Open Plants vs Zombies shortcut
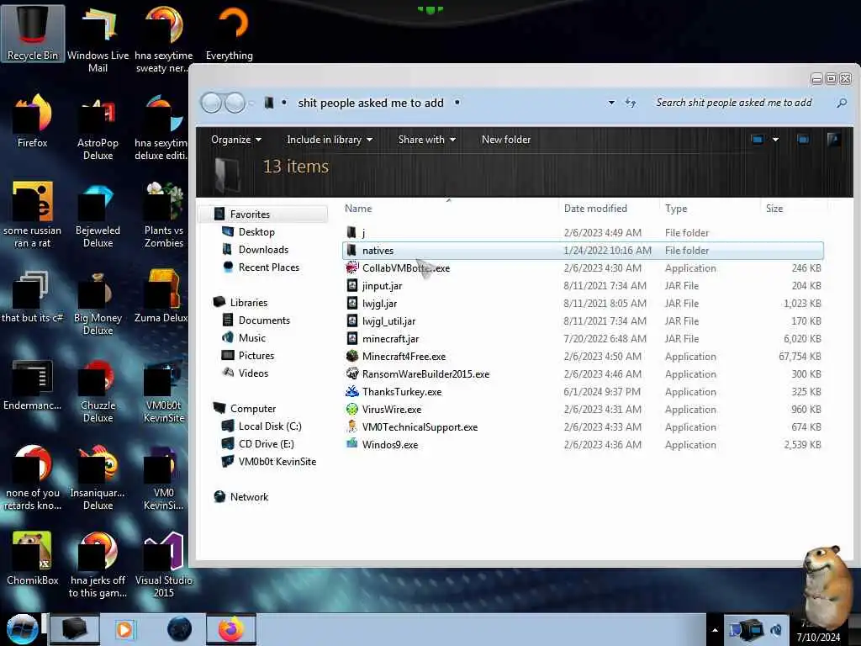The height and width of the screenshot is (646, 861). 164,214
